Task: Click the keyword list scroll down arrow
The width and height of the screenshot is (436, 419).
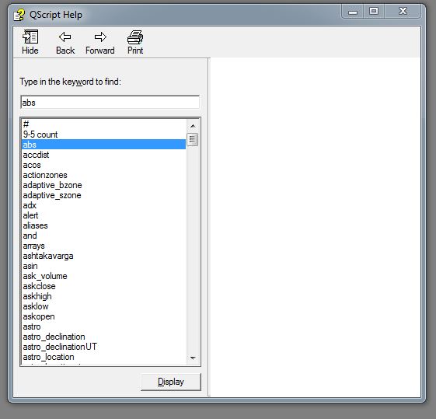Action: (193, 358)
